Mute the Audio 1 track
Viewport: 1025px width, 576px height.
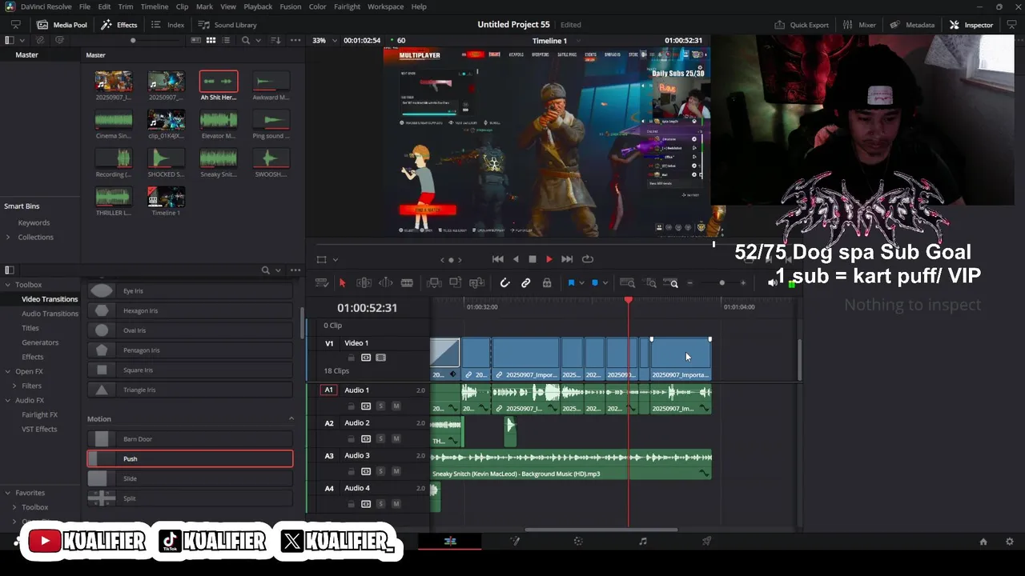[x=396, y=406]
